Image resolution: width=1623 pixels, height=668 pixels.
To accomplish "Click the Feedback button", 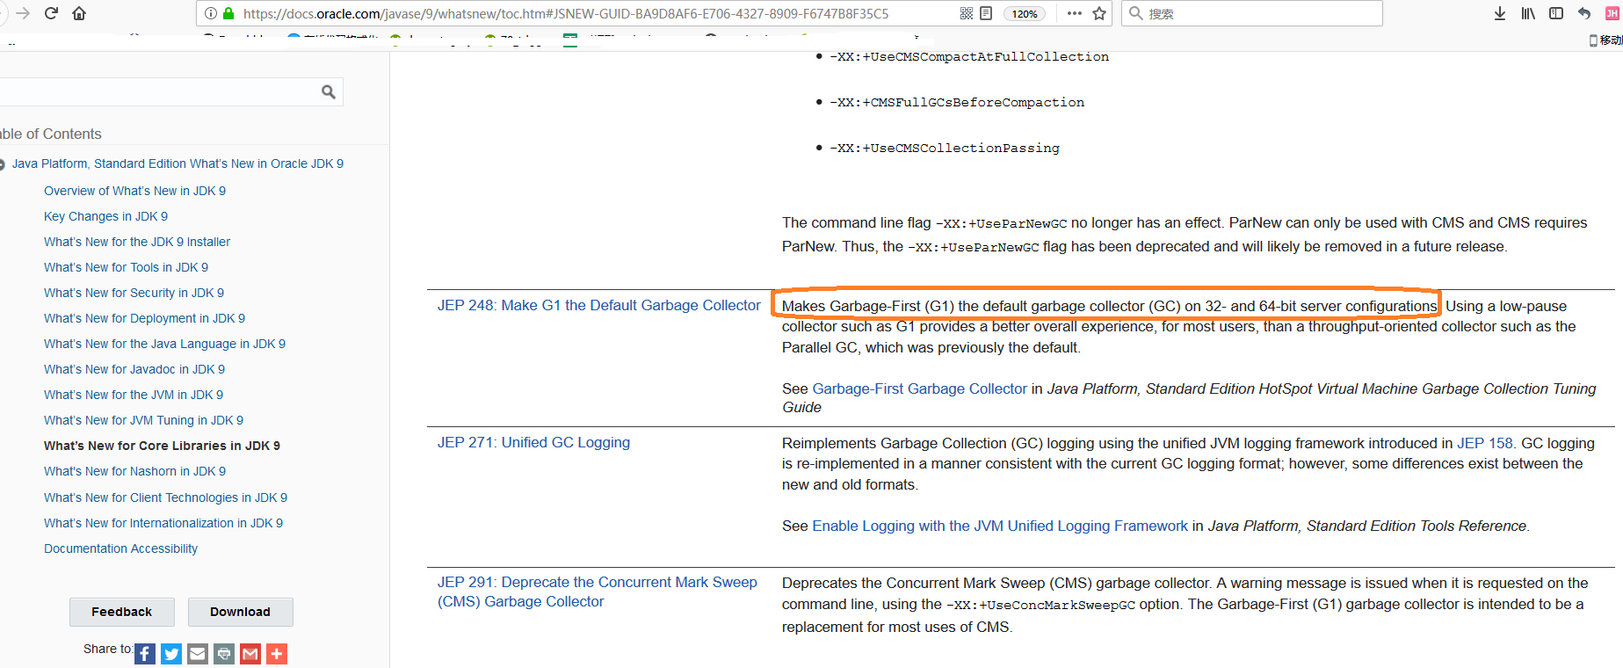I will tap(122, 612).
